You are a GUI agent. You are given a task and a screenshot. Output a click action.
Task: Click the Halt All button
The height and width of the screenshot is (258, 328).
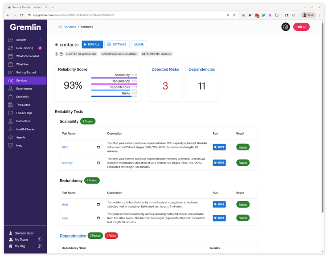(x=301, y=27)
